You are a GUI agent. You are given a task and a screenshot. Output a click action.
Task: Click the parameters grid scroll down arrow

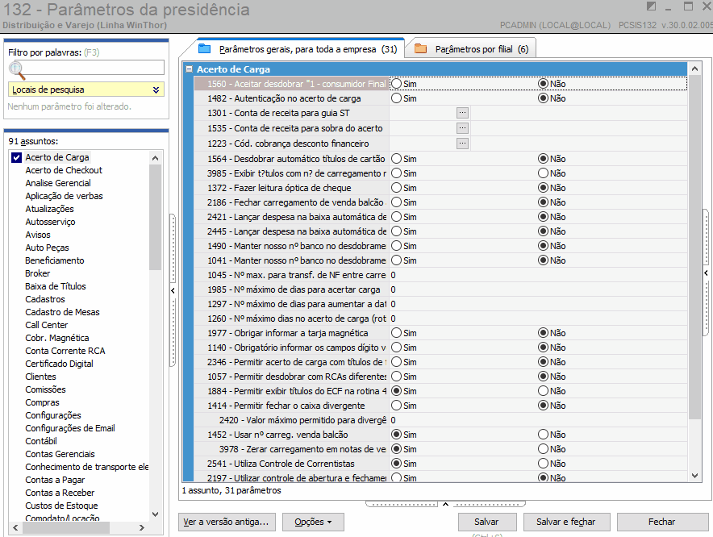click(694, 476)
